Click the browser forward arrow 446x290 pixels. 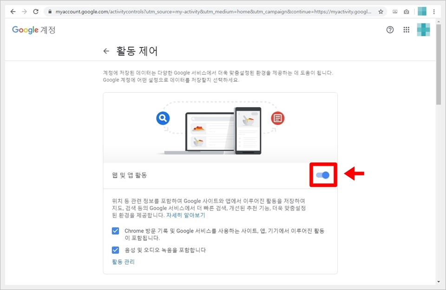click(x=25, y=12)
